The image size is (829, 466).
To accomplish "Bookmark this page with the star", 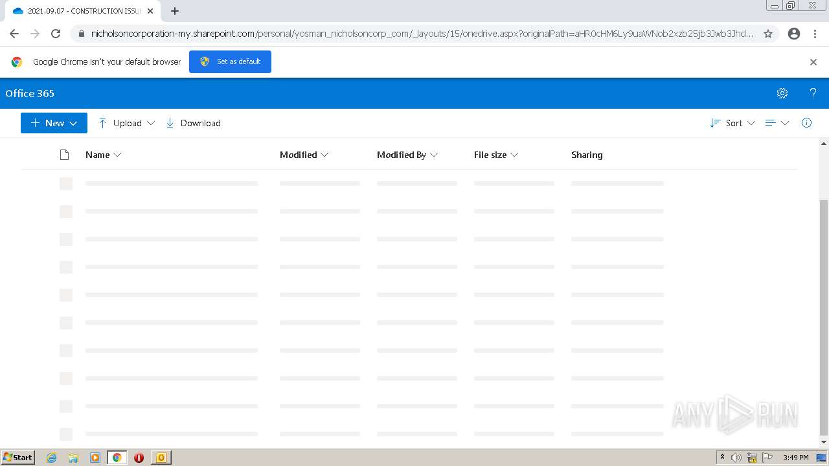I will pyautogui.click(x=768, y=34).
